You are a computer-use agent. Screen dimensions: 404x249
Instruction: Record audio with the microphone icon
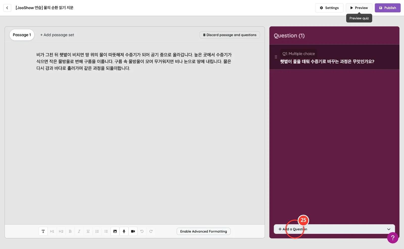(124, 231)
